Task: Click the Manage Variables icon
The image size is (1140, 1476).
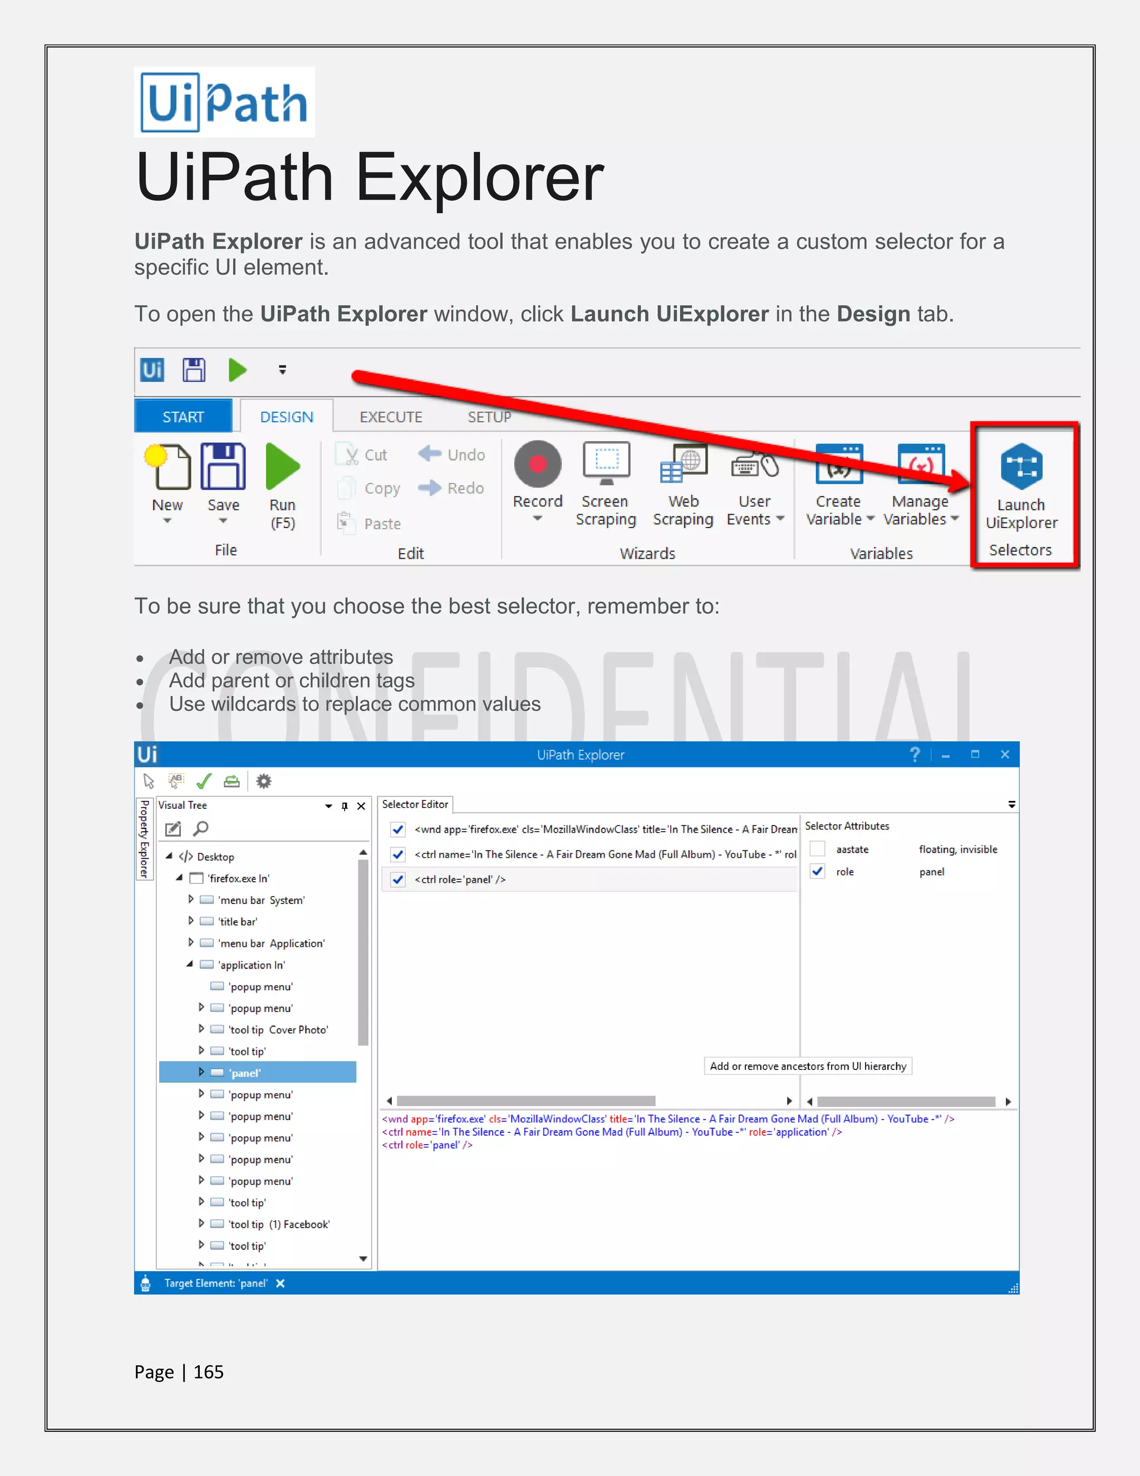Action: [x=921, y=463]
